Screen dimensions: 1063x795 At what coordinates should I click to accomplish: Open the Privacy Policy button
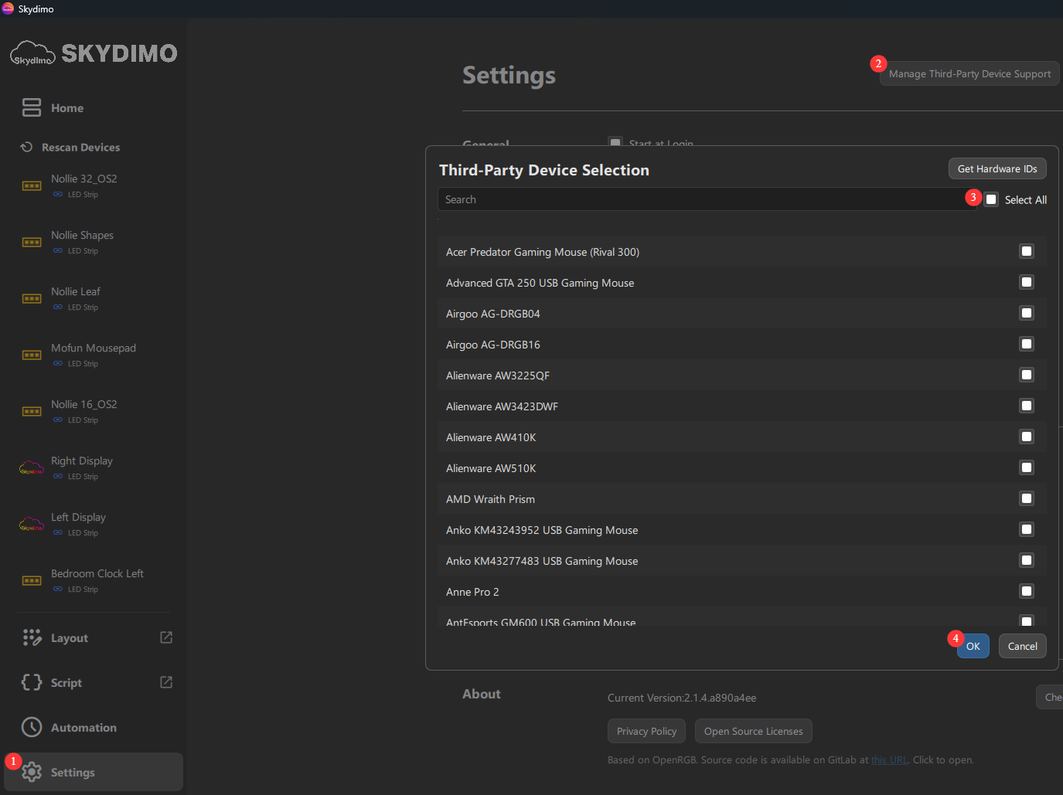(x=646, y=731)
